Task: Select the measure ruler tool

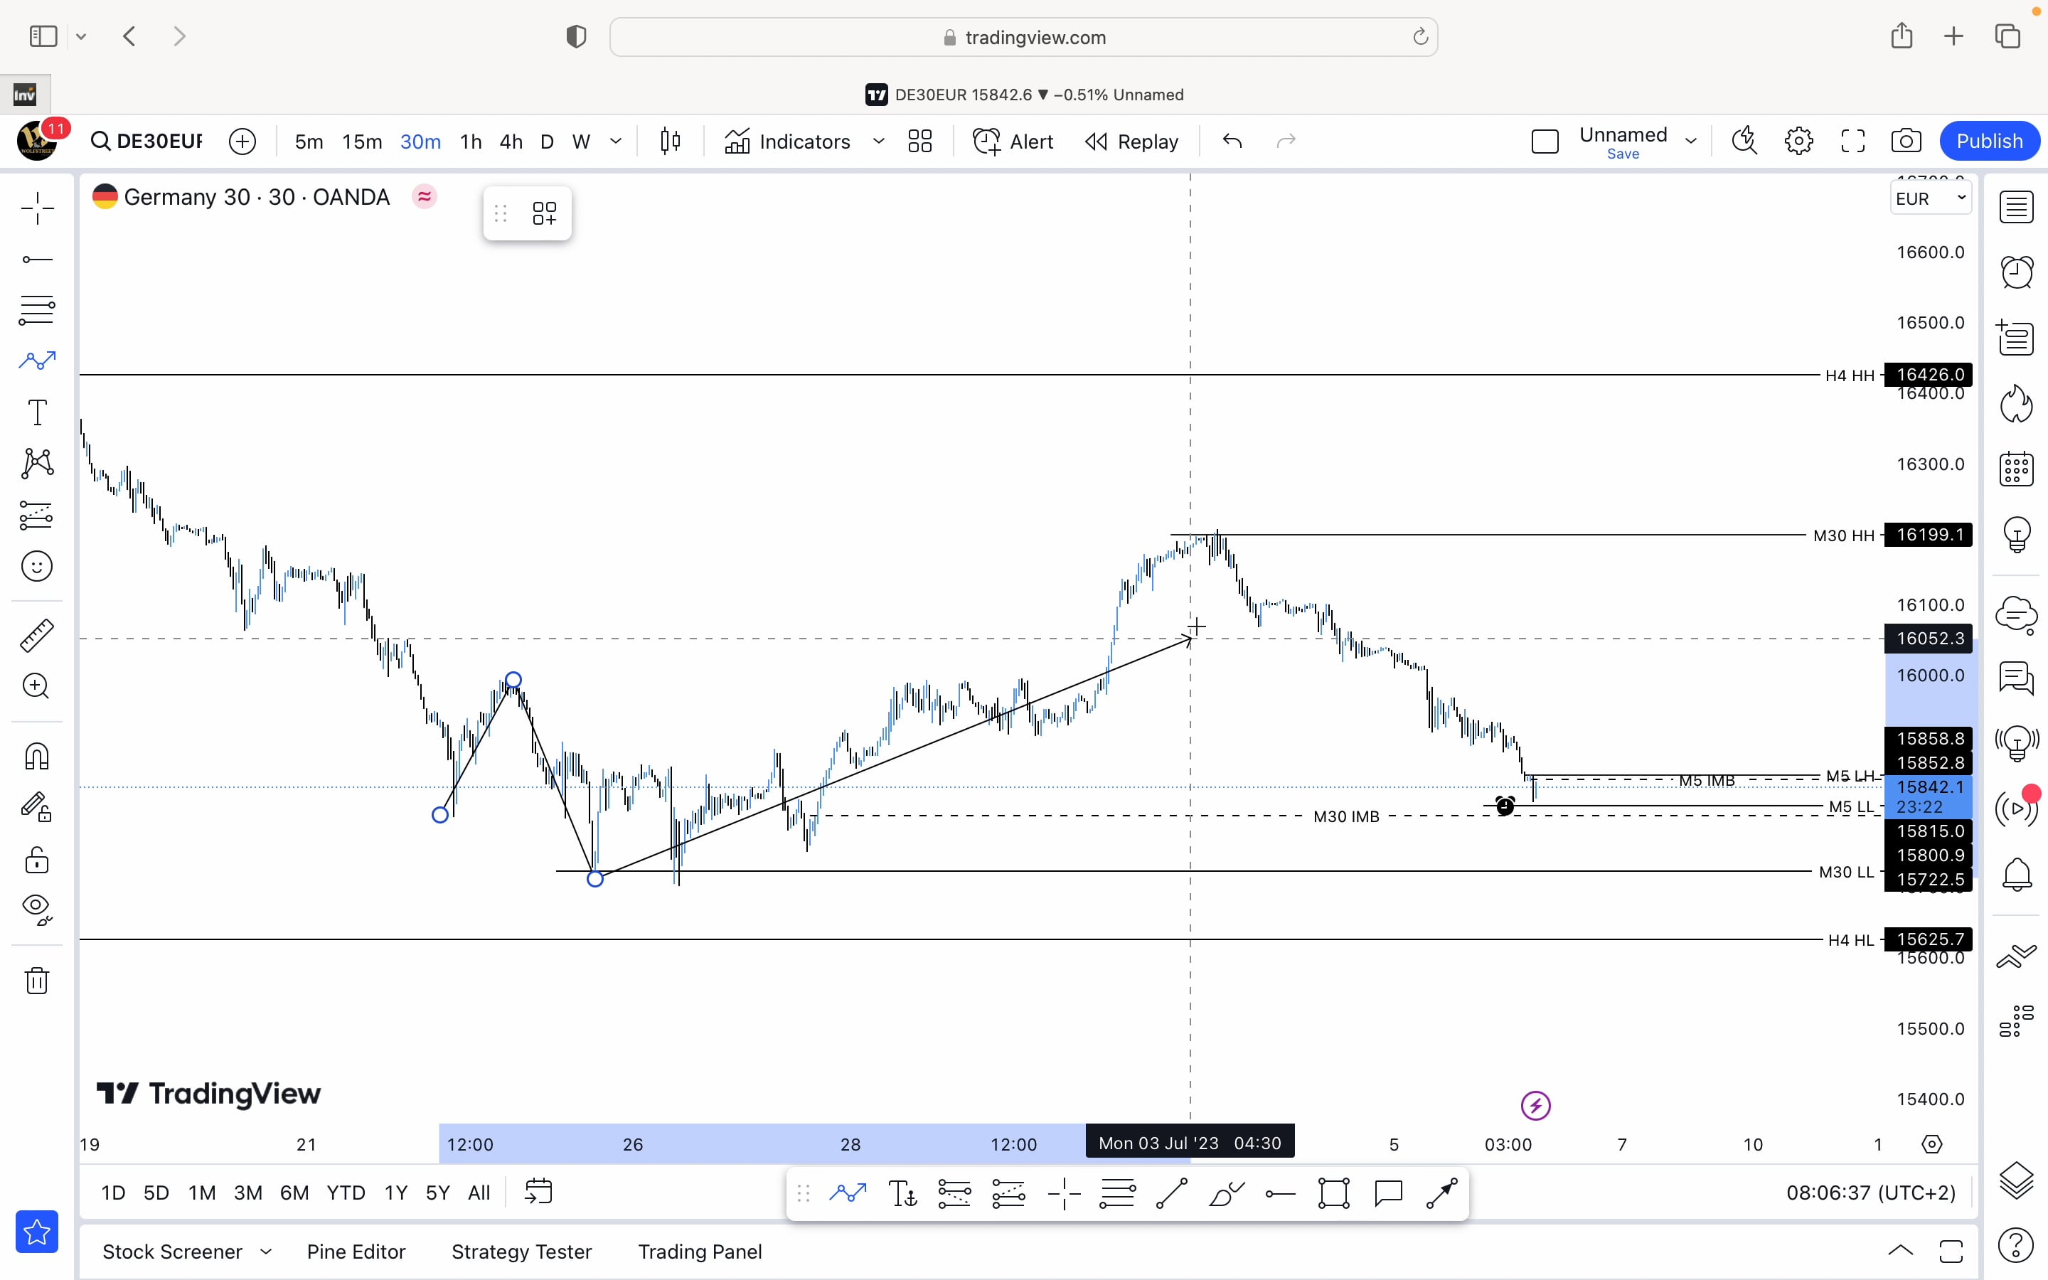Action: (x=36, y=636)
